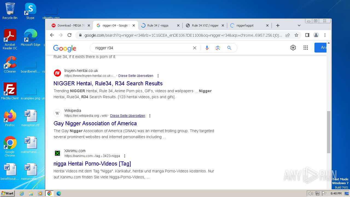This screenshot has width=350, height=197.
Task: Click the Google logo
Action: (65, 48)
